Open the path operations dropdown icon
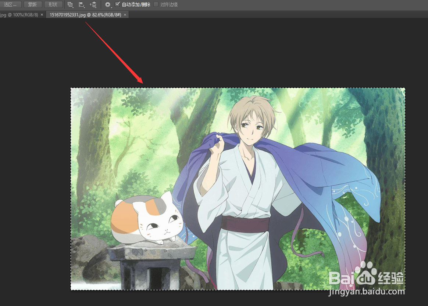The image size is (428, 306). pyautogui.click(x=71, y=5)
